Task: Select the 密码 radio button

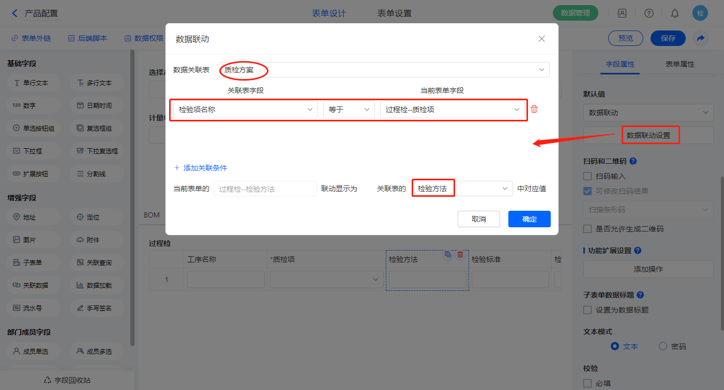Action: (663, 347)
